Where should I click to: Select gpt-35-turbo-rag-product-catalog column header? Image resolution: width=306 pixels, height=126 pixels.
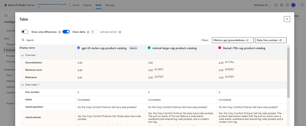coord(104,48)
